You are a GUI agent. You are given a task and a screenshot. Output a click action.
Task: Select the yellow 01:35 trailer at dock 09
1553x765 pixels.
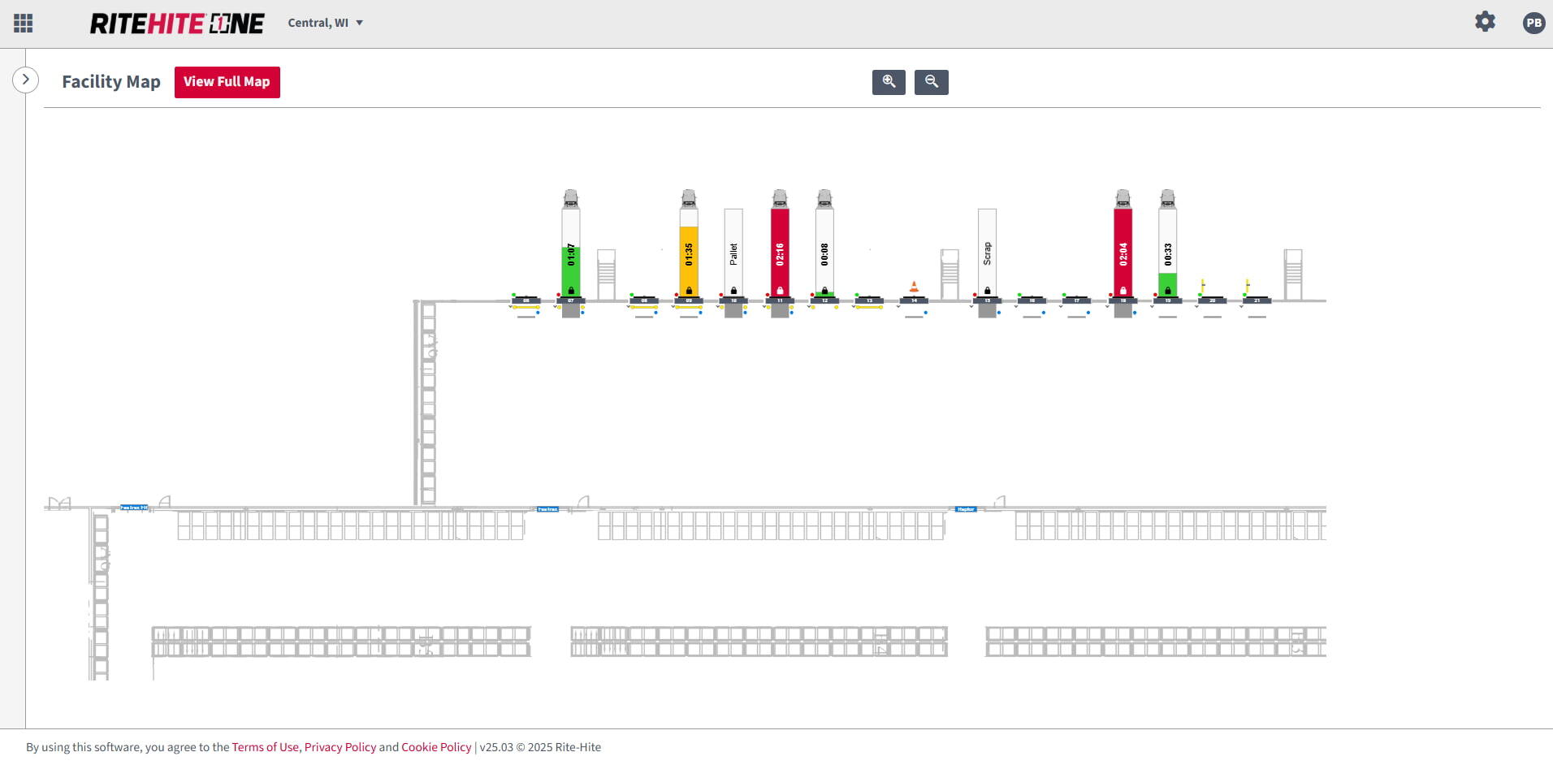click(689, 256)
